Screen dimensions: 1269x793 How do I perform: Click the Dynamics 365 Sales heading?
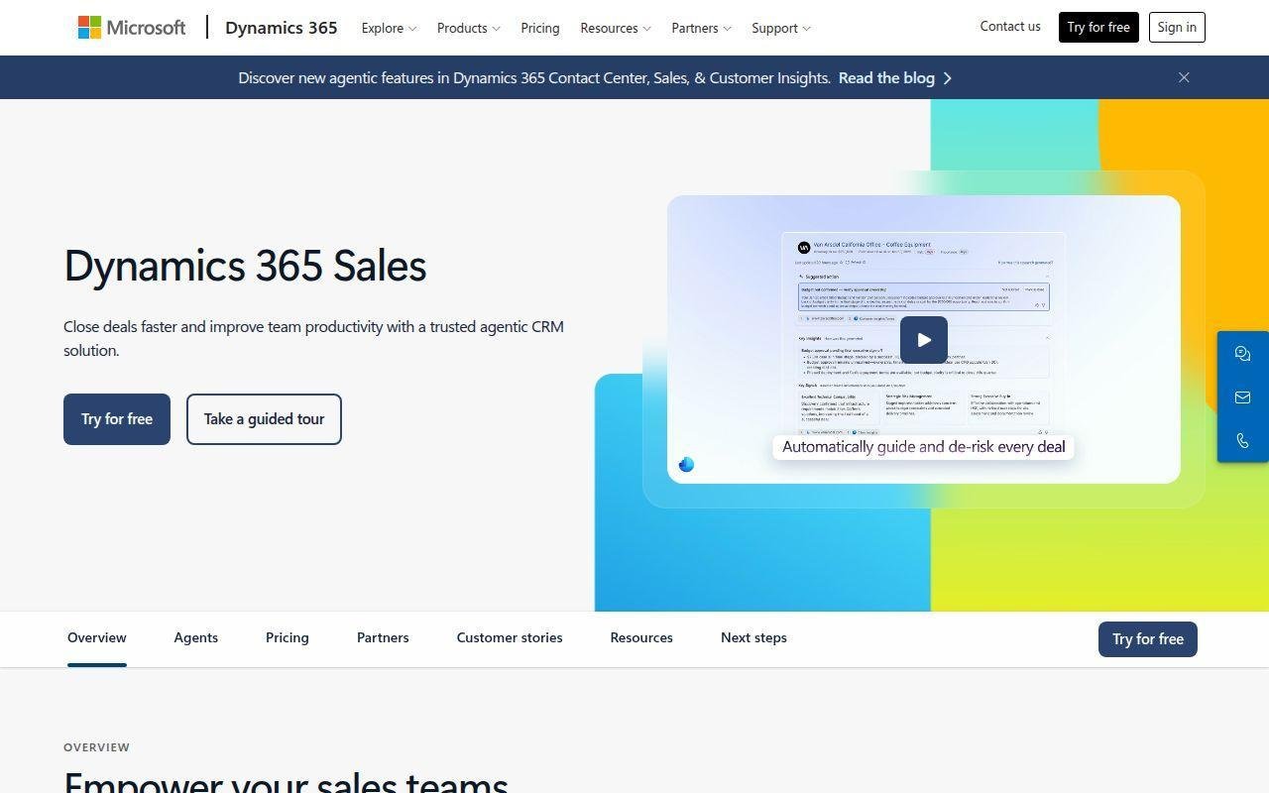(x=245, y=266)
